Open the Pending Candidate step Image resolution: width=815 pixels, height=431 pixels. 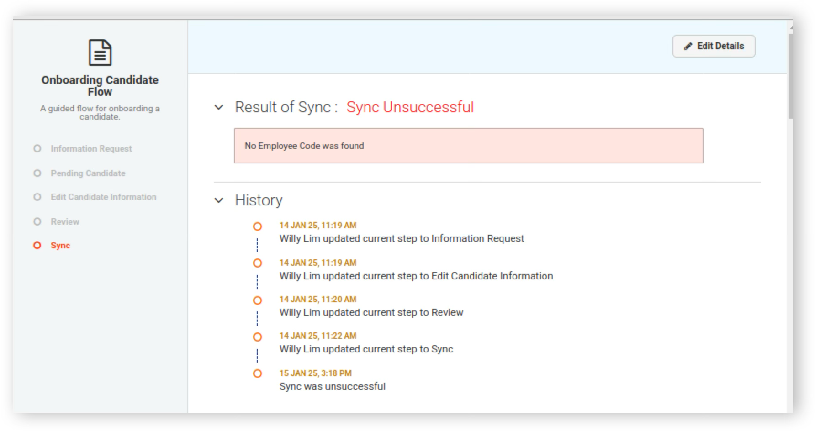(88, 173)
